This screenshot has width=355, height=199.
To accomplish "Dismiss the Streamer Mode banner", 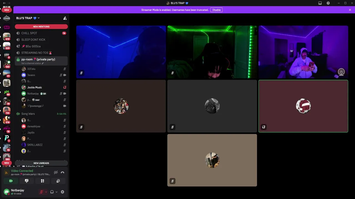I will pos(350,10).
